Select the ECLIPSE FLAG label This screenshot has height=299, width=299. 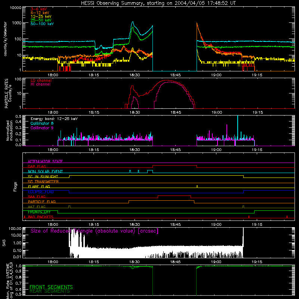pyautogui.click(x=41, y=192)
